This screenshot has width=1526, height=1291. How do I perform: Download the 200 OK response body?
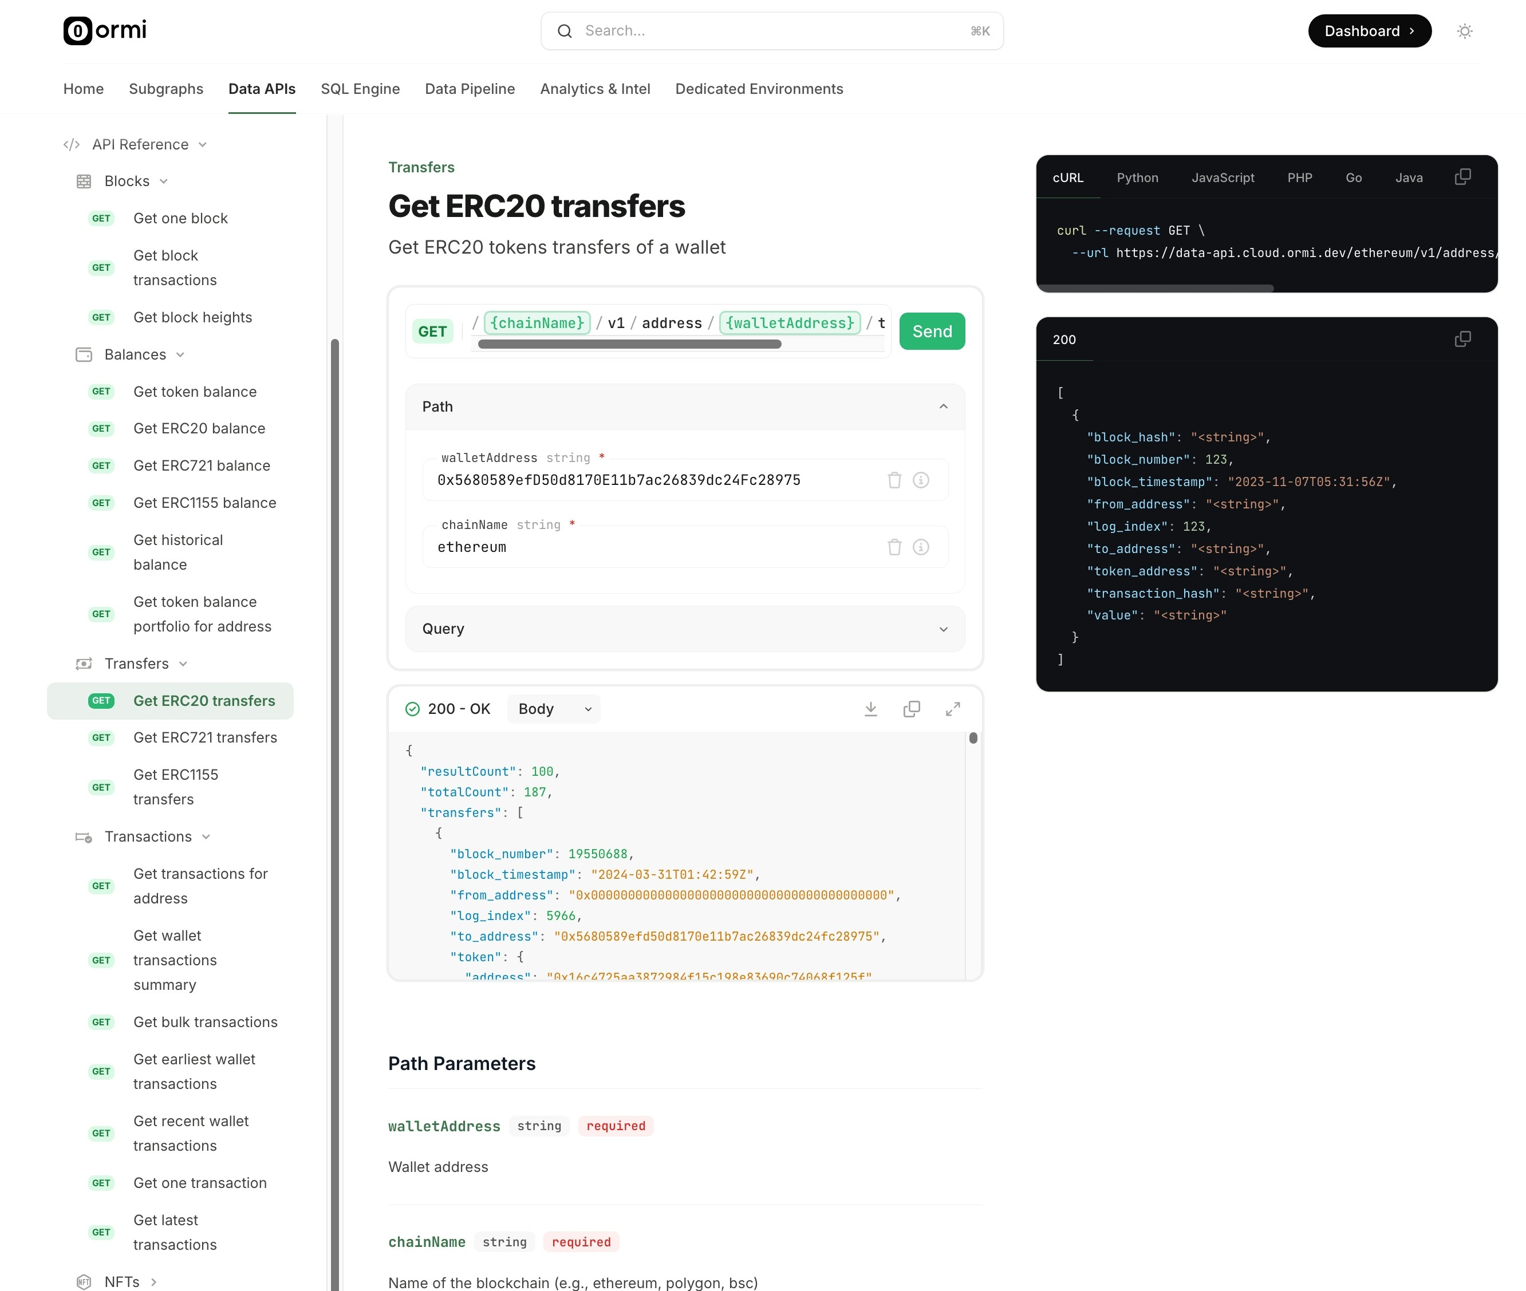871,708
